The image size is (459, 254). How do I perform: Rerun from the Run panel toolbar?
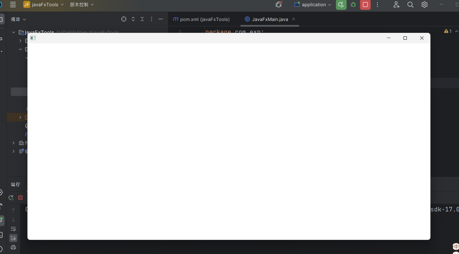pos(11,198)
